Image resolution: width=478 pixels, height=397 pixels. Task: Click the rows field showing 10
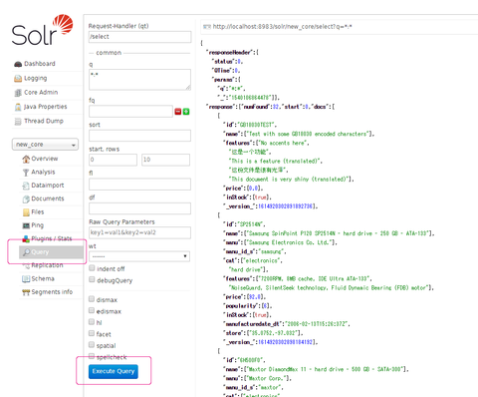(165, 160)
